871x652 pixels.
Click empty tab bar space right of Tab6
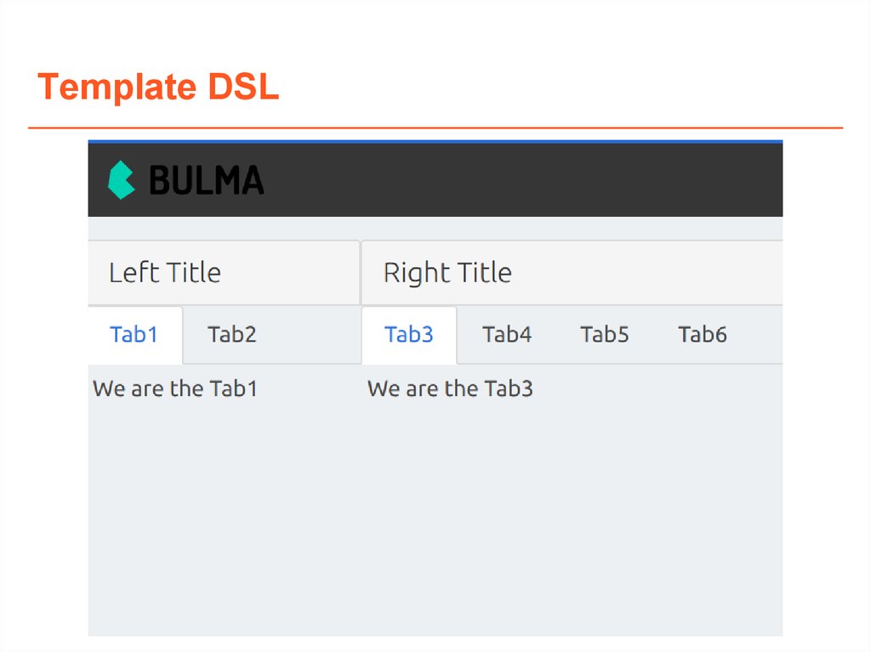[757, 335]
